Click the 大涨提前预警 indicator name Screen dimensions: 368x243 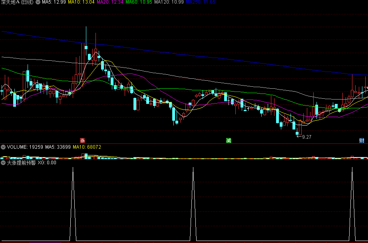coord(21,163)
